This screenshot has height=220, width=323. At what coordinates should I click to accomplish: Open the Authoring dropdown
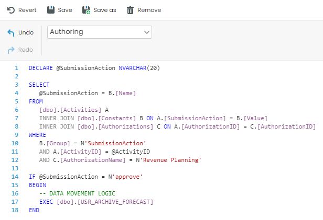[100, 32]
